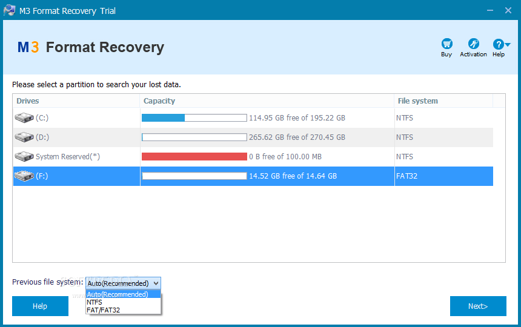Open the Help question mark icon

(498, 44)
